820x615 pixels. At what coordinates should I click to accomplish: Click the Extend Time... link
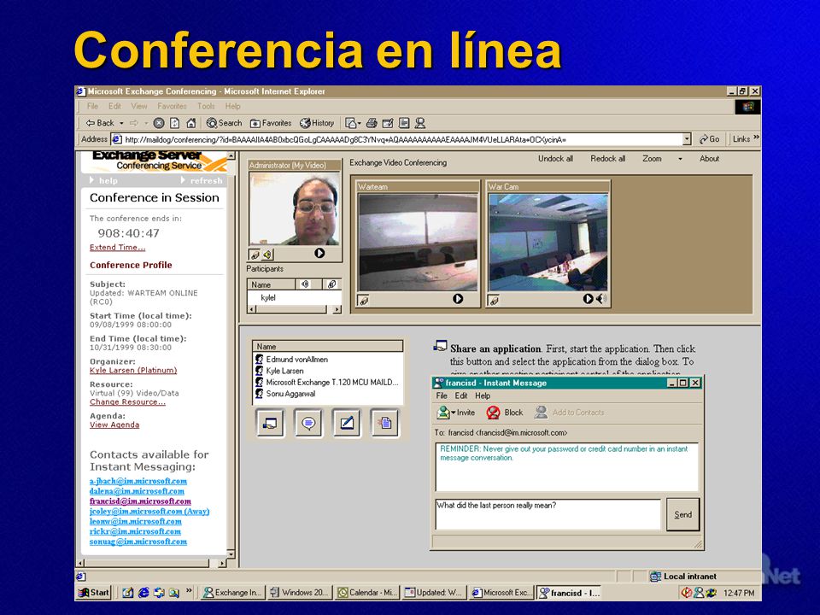(x=117, y=248)
